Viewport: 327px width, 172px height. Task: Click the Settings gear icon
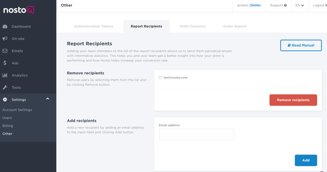[x=5, y=100]
